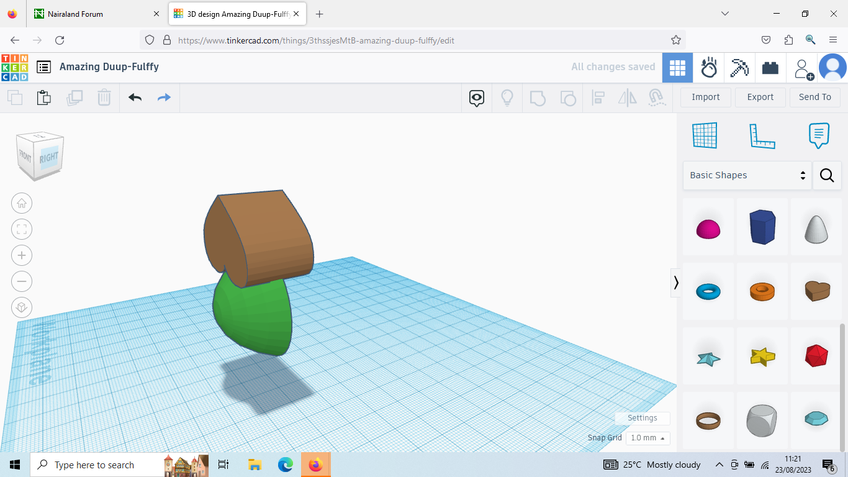Toggle the zoom-to-fit view control
Image resolution: width=848 pixels, height=477 pixels.
(x=22, y=229)
